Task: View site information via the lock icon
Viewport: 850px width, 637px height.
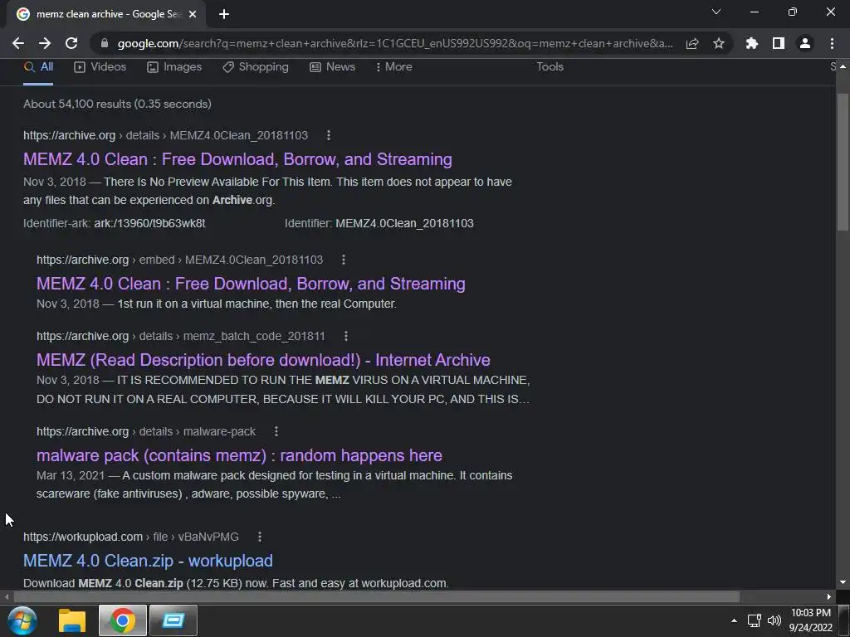Action: coord(105,43)
